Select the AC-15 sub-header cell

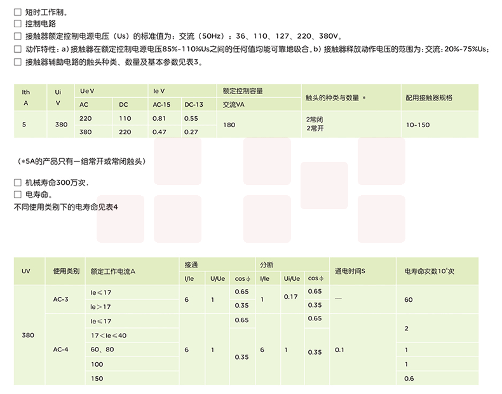(x=161, y=104)
